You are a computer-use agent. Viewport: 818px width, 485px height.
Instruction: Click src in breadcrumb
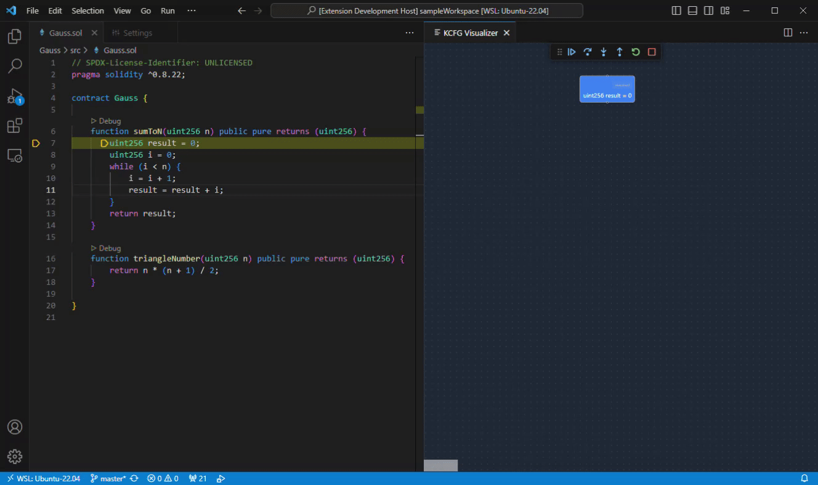[x=75, y=50]
